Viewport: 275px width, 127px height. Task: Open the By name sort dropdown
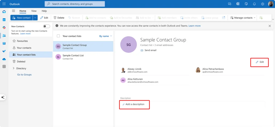(106, 36)
